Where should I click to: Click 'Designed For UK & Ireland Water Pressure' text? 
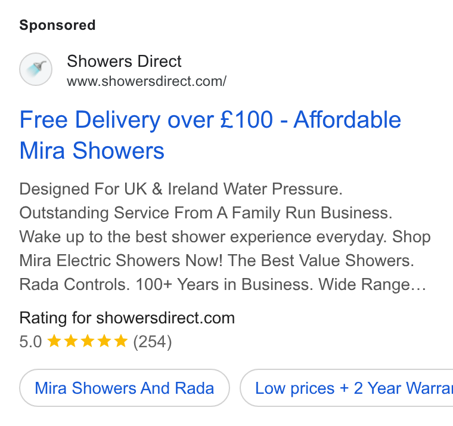click(181, 189)
